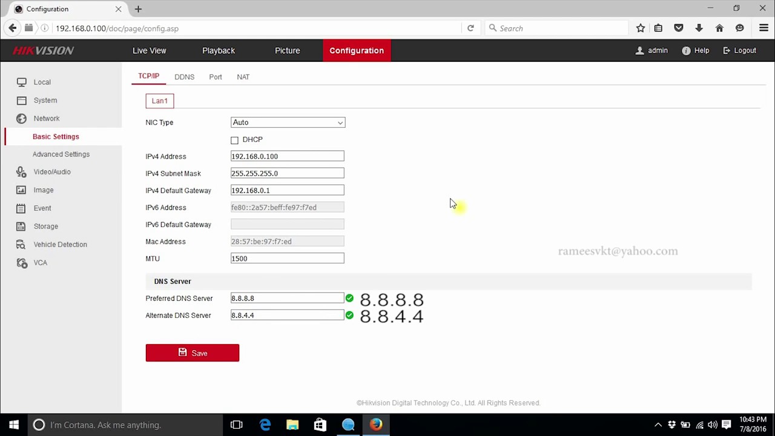
Task: Open the DDNS sub-tab
Action: click(184, 77)
